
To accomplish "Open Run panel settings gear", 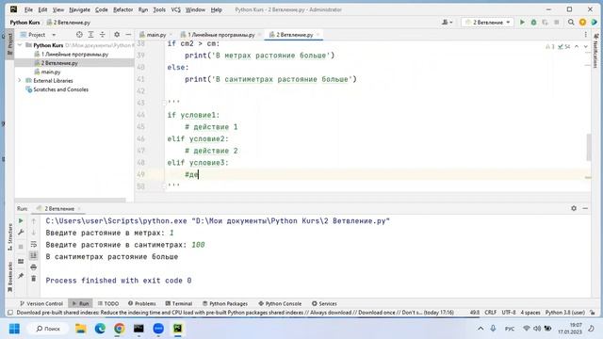I will point(574,208).
